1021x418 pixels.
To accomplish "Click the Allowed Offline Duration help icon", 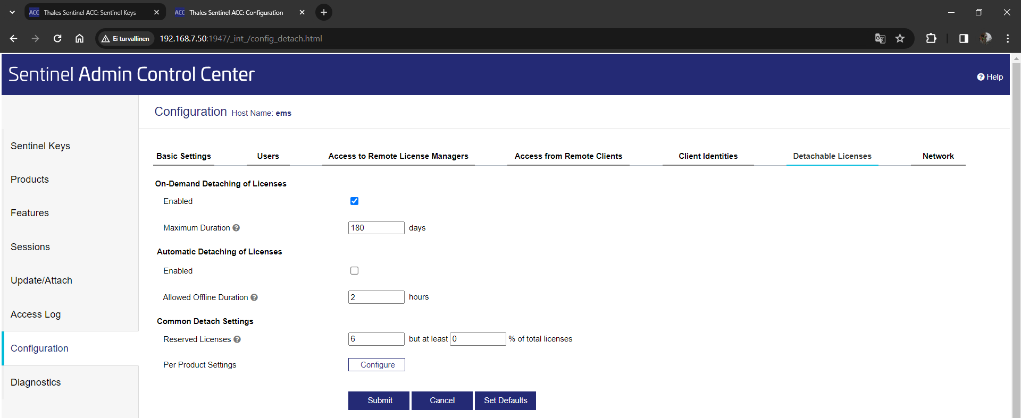I will [x=254, y=297].
